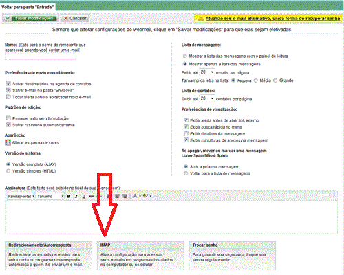The width and height of the screenshot is (344, 275).
Task: Click Salvar modificações button
Action: coord(30,18)
